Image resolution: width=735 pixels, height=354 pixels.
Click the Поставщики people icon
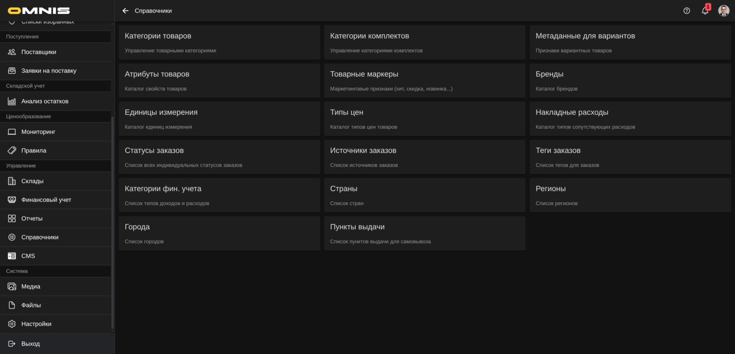pyautogui.click(x=12, y=52)
